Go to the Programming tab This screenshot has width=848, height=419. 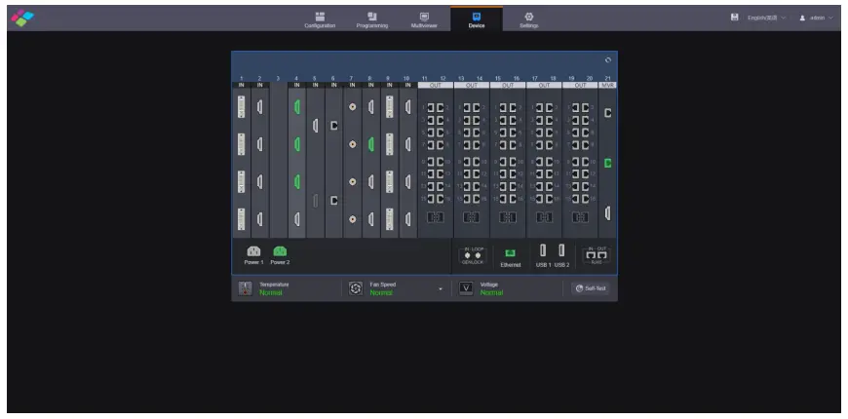(x=371, y=19)
